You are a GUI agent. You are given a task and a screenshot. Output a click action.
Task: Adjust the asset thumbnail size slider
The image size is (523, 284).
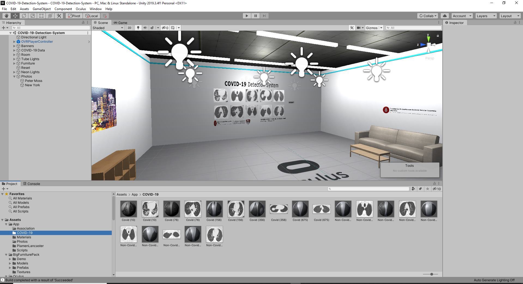pos(431,274)
